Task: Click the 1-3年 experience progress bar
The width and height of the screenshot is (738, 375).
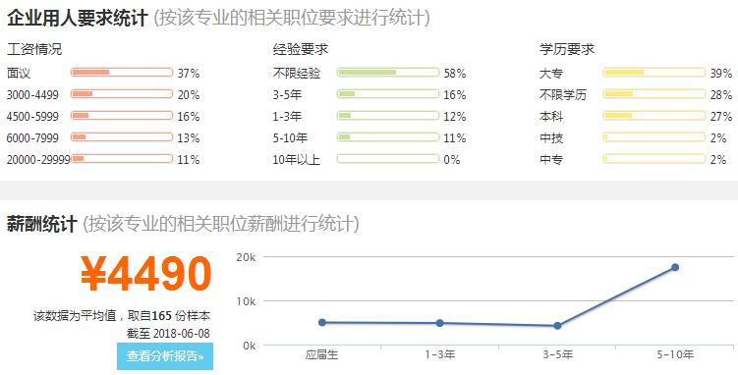Action: [x=388, y=116]
